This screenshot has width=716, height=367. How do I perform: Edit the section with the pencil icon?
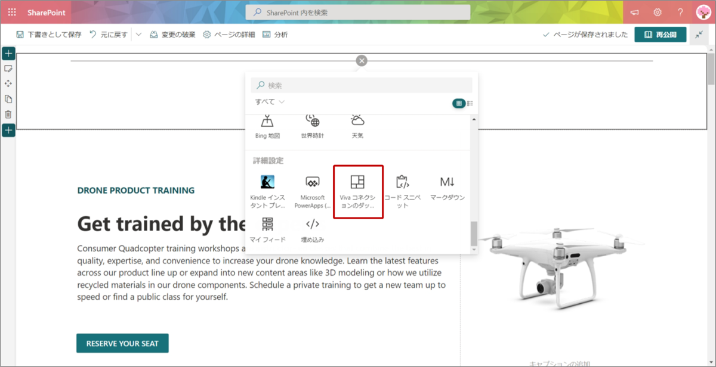tap(8, 69)
